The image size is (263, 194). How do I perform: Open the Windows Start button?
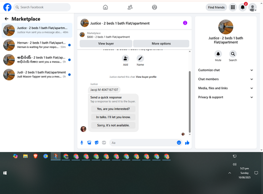[5, 173]
